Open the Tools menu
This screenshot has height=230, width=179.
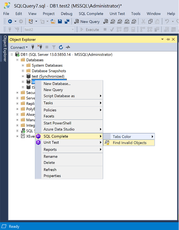136,14
